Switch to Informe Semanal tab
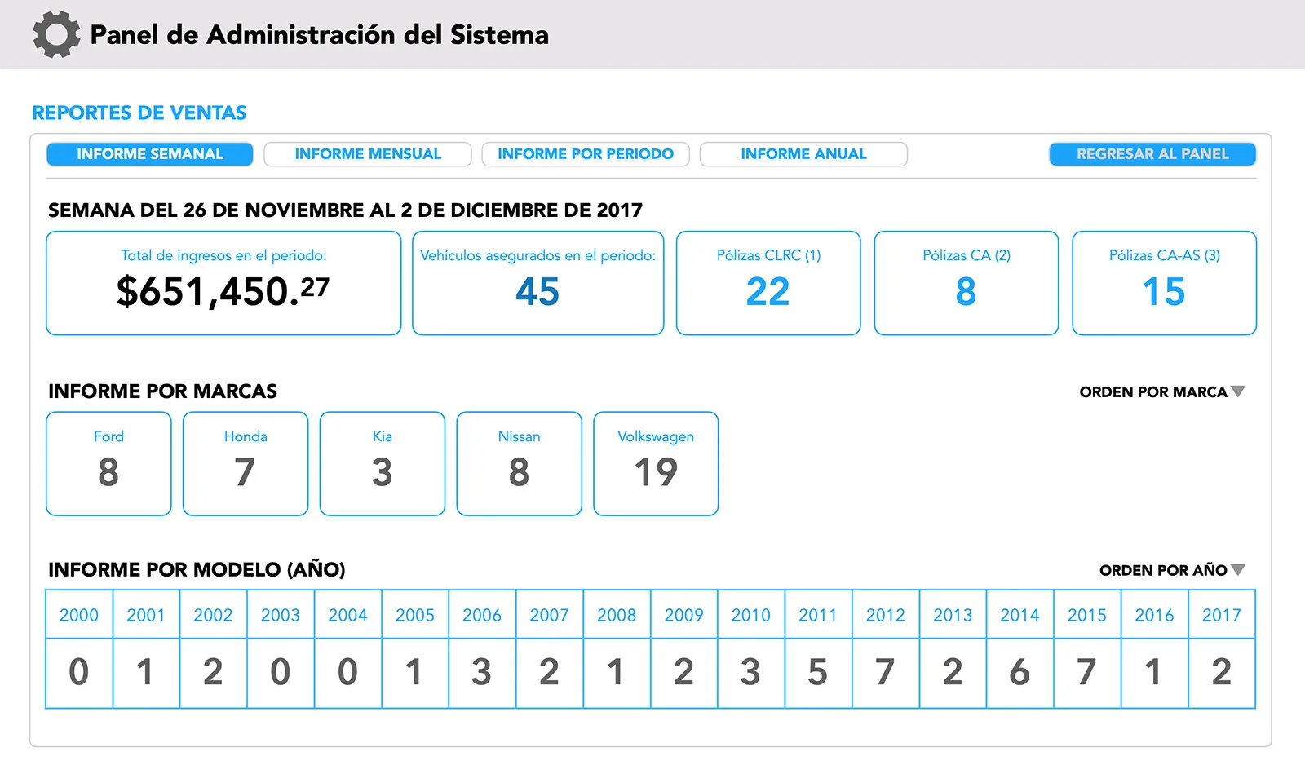 pyautogui.click(x=149, y=154)
